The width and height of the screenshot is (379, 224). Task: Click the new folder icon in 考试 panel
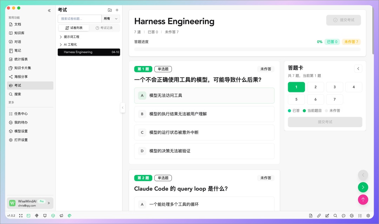110,10
